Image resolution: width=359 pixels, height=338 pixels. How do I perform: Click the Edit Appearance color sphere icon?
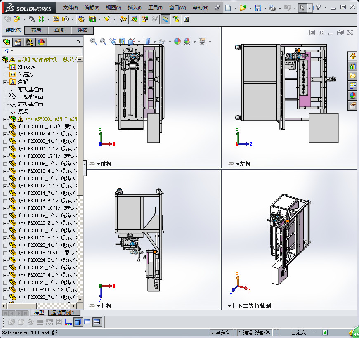(x=177, y=41)
